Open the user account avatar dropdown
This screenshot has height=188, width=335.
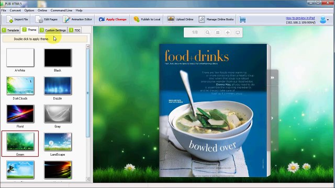pyautogui.click(x=325, y=20)
